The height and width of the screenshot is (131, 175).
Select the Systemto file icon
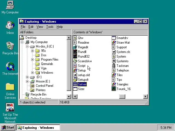point(114,61)
